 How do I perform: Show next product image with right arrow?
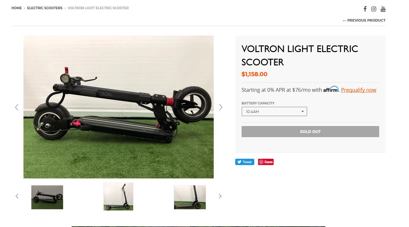[x=221, y=107]
